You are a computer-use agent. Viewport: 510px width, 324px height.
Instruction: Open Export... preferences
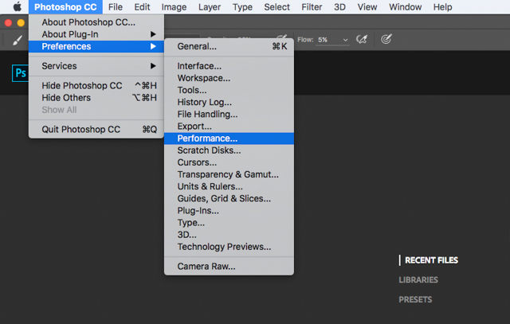(x=229, y=126)
